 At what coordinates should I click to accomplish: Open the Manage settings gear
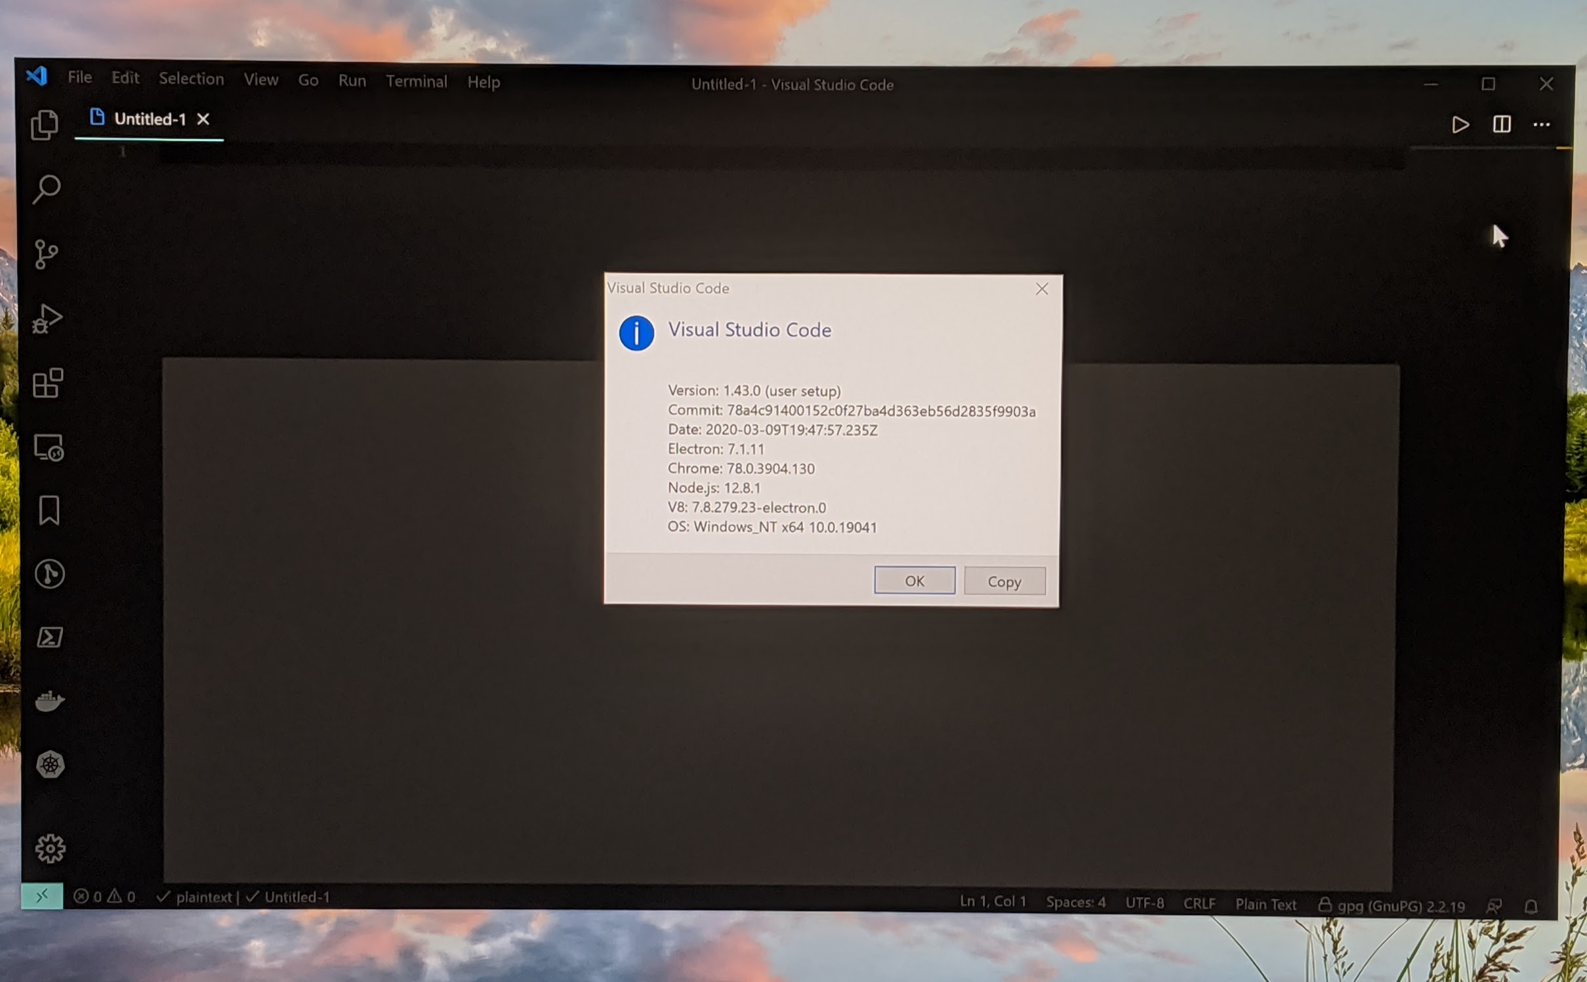click(x=51, y=849)
